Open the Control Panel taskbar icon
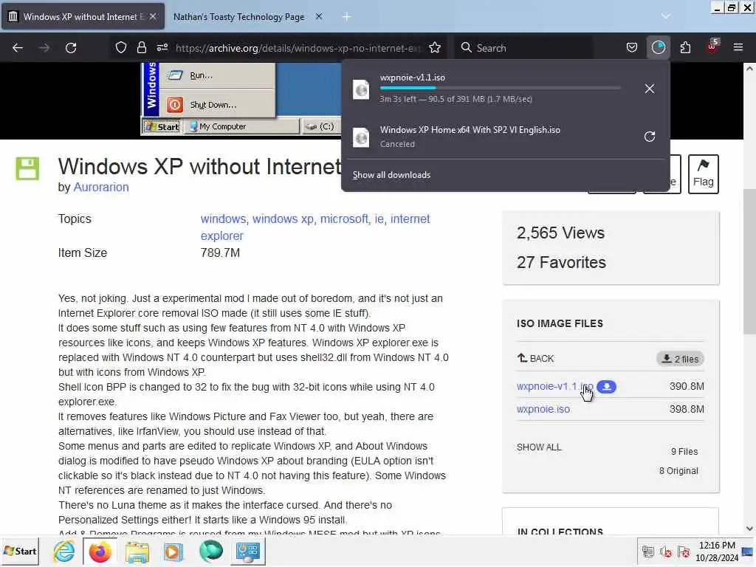This screenshot has height=567, width=756. pos(248,551)
